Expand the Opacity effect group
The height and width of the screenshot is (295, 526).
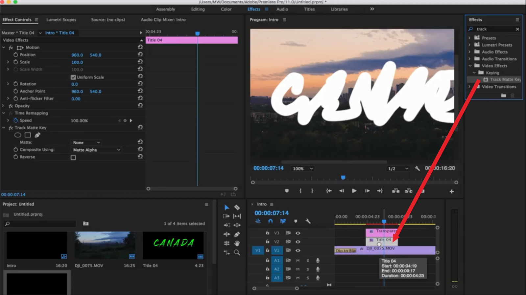4,106
